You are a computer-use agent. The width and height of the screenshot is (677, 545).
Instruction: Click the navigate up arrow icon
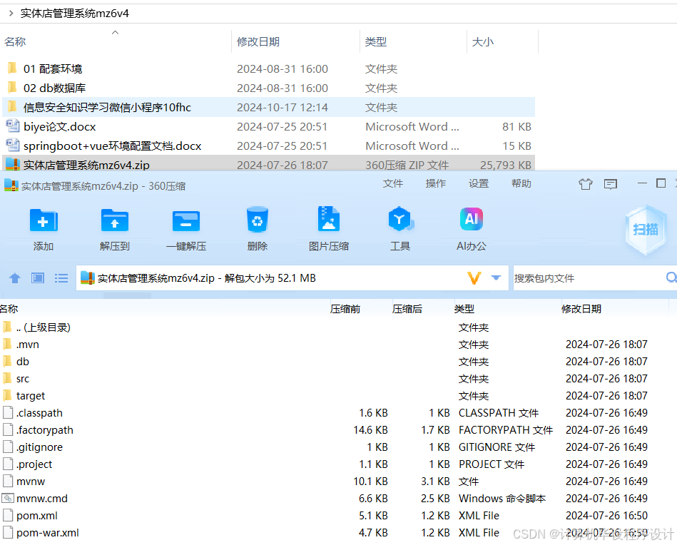[15, 277]
